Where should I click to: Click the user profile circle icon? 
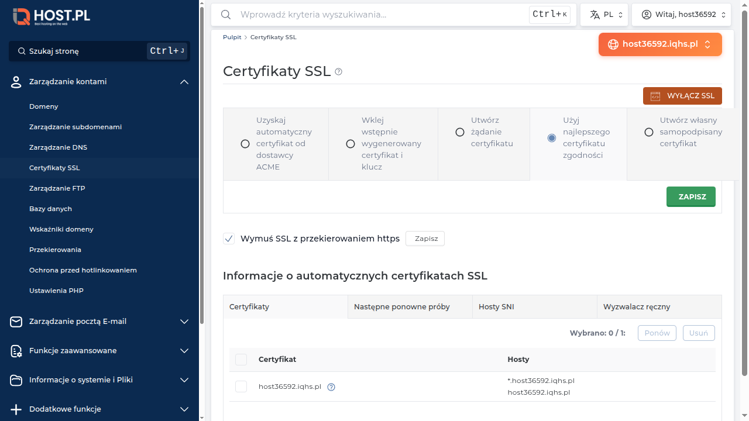tap(647, 15)
